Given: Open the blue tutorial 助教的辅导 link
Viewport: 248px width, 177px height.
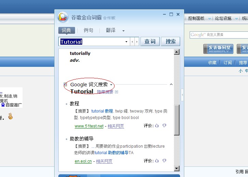Looking at the screenshot, I should click(x=112, y=153).
